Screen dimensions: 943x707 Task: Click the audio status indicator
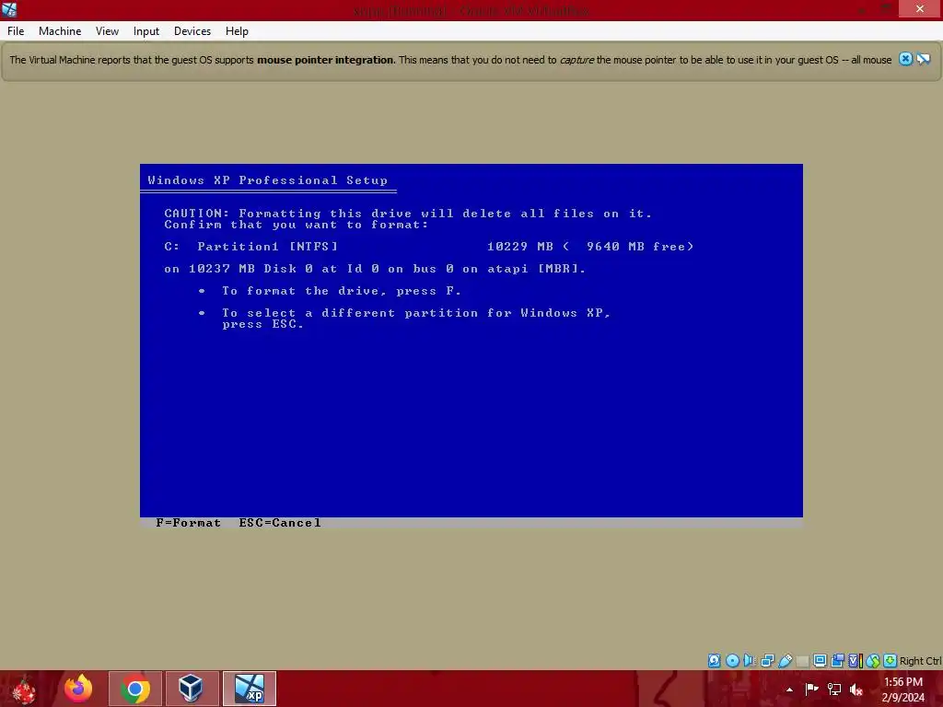coord(750,661)
